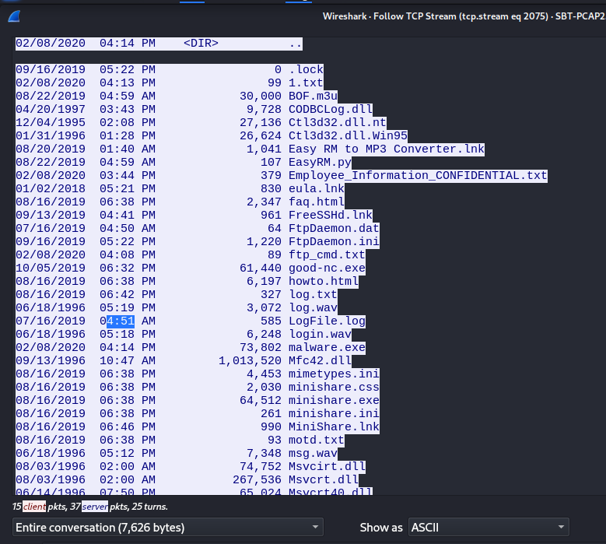Open the Entire conversation dropdown
Image resolution: width=606 pixels, height=544 pixels.
click(x=168, y=528)
